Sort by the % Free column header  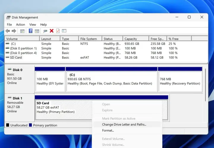tap(179, 39)
